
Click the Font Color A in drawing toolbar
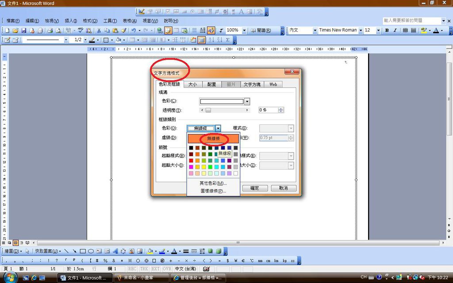pos(174,251)
